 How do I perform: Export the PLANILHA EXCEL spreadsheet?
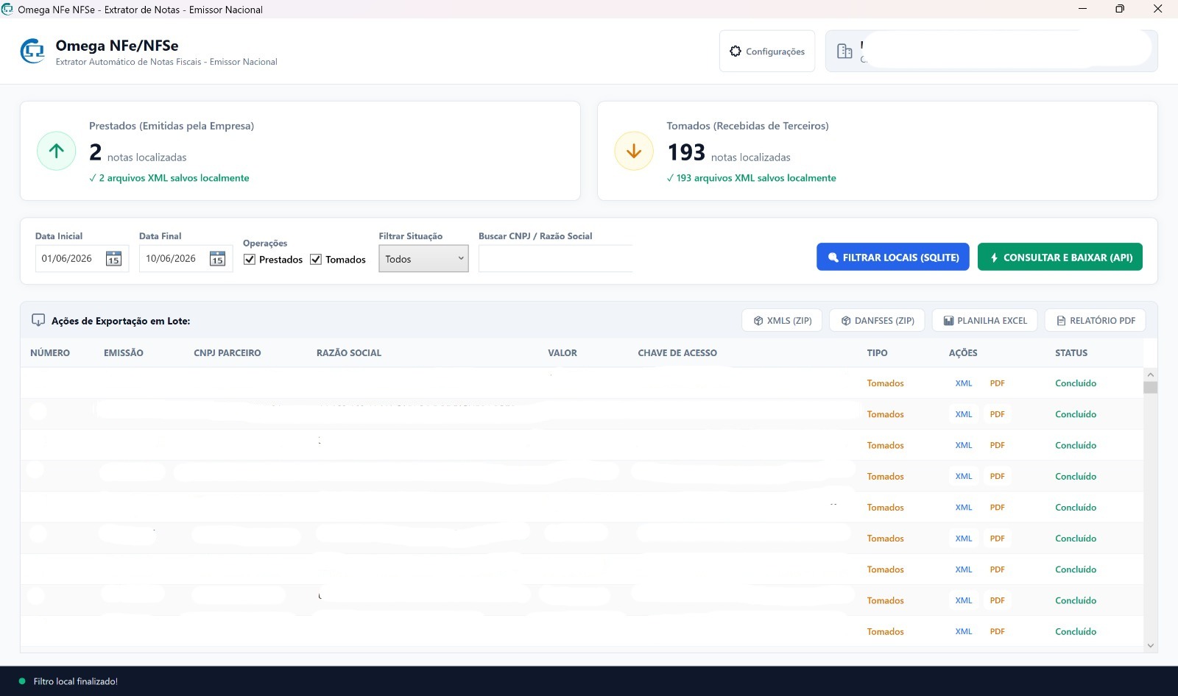[985, 320]
